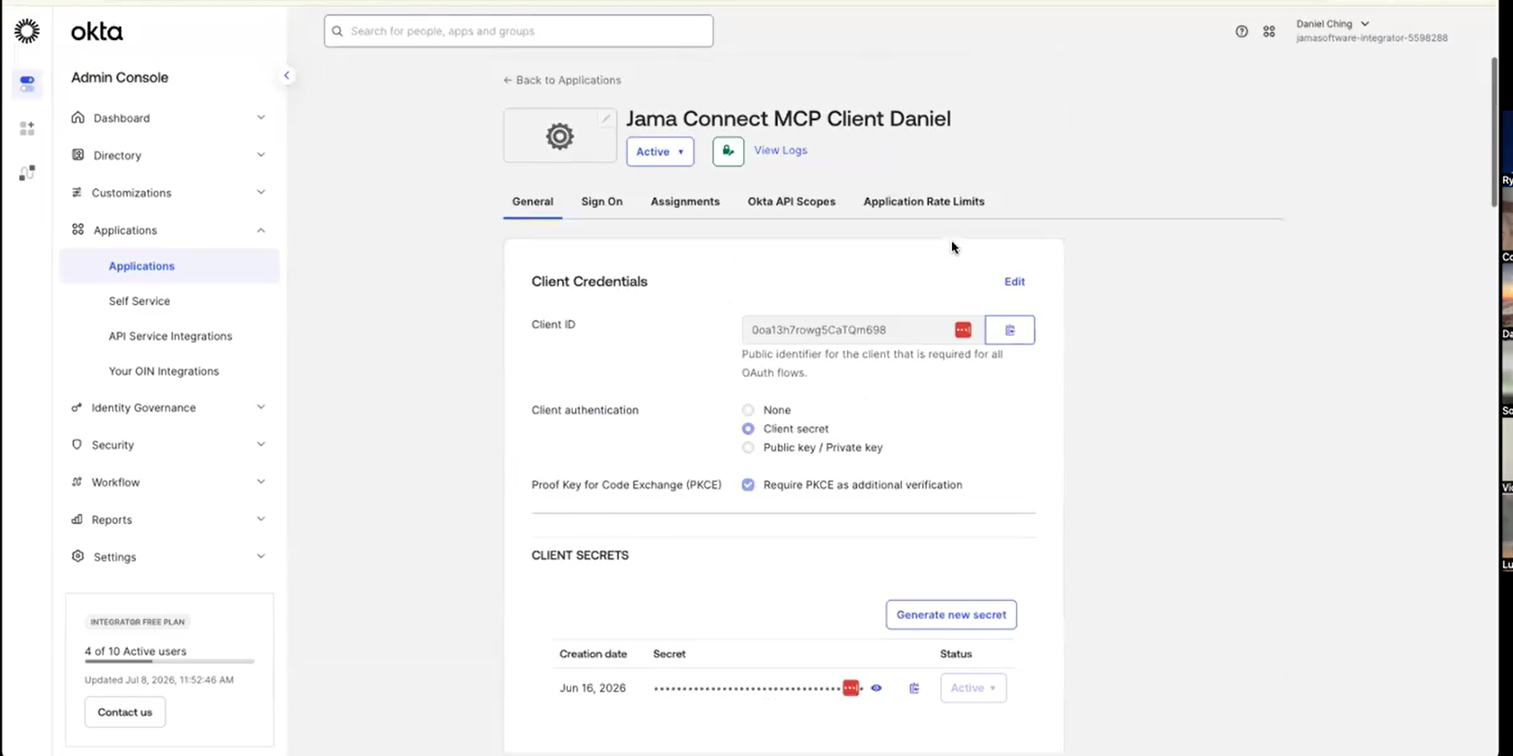Click the green lock assign icon button
Viewport: 1513px width, 756px height.
728,152
